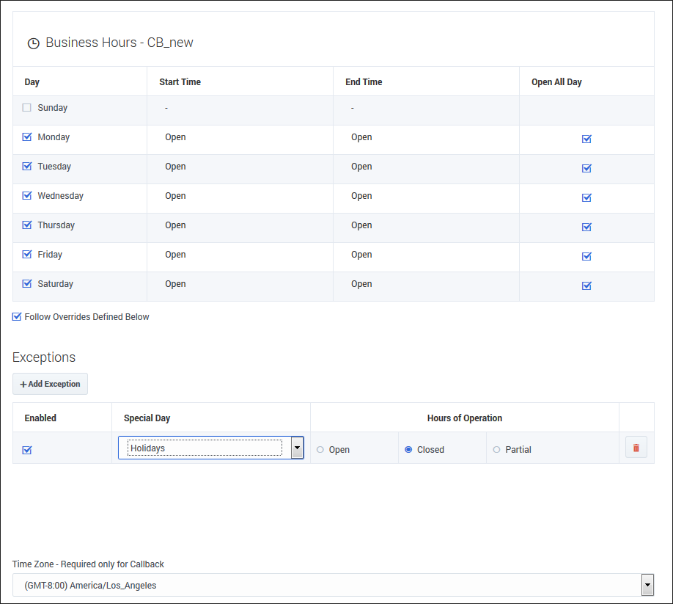This screenshot has width=673, height=604.
Task: Click the clock icon beside Business Hours
Action: [33, 43]
